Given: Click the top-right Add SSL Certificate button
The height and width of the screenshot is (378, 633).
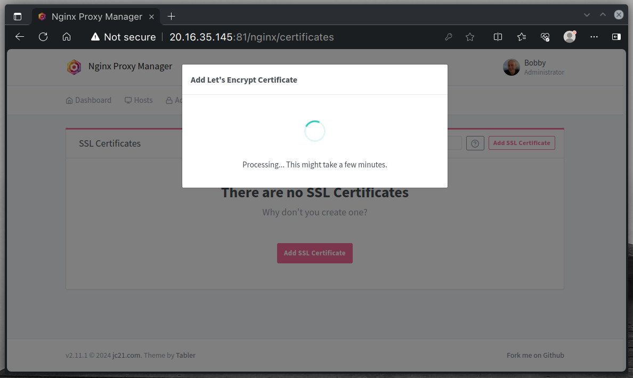Looking at the screenshot, I should [522, 143].
